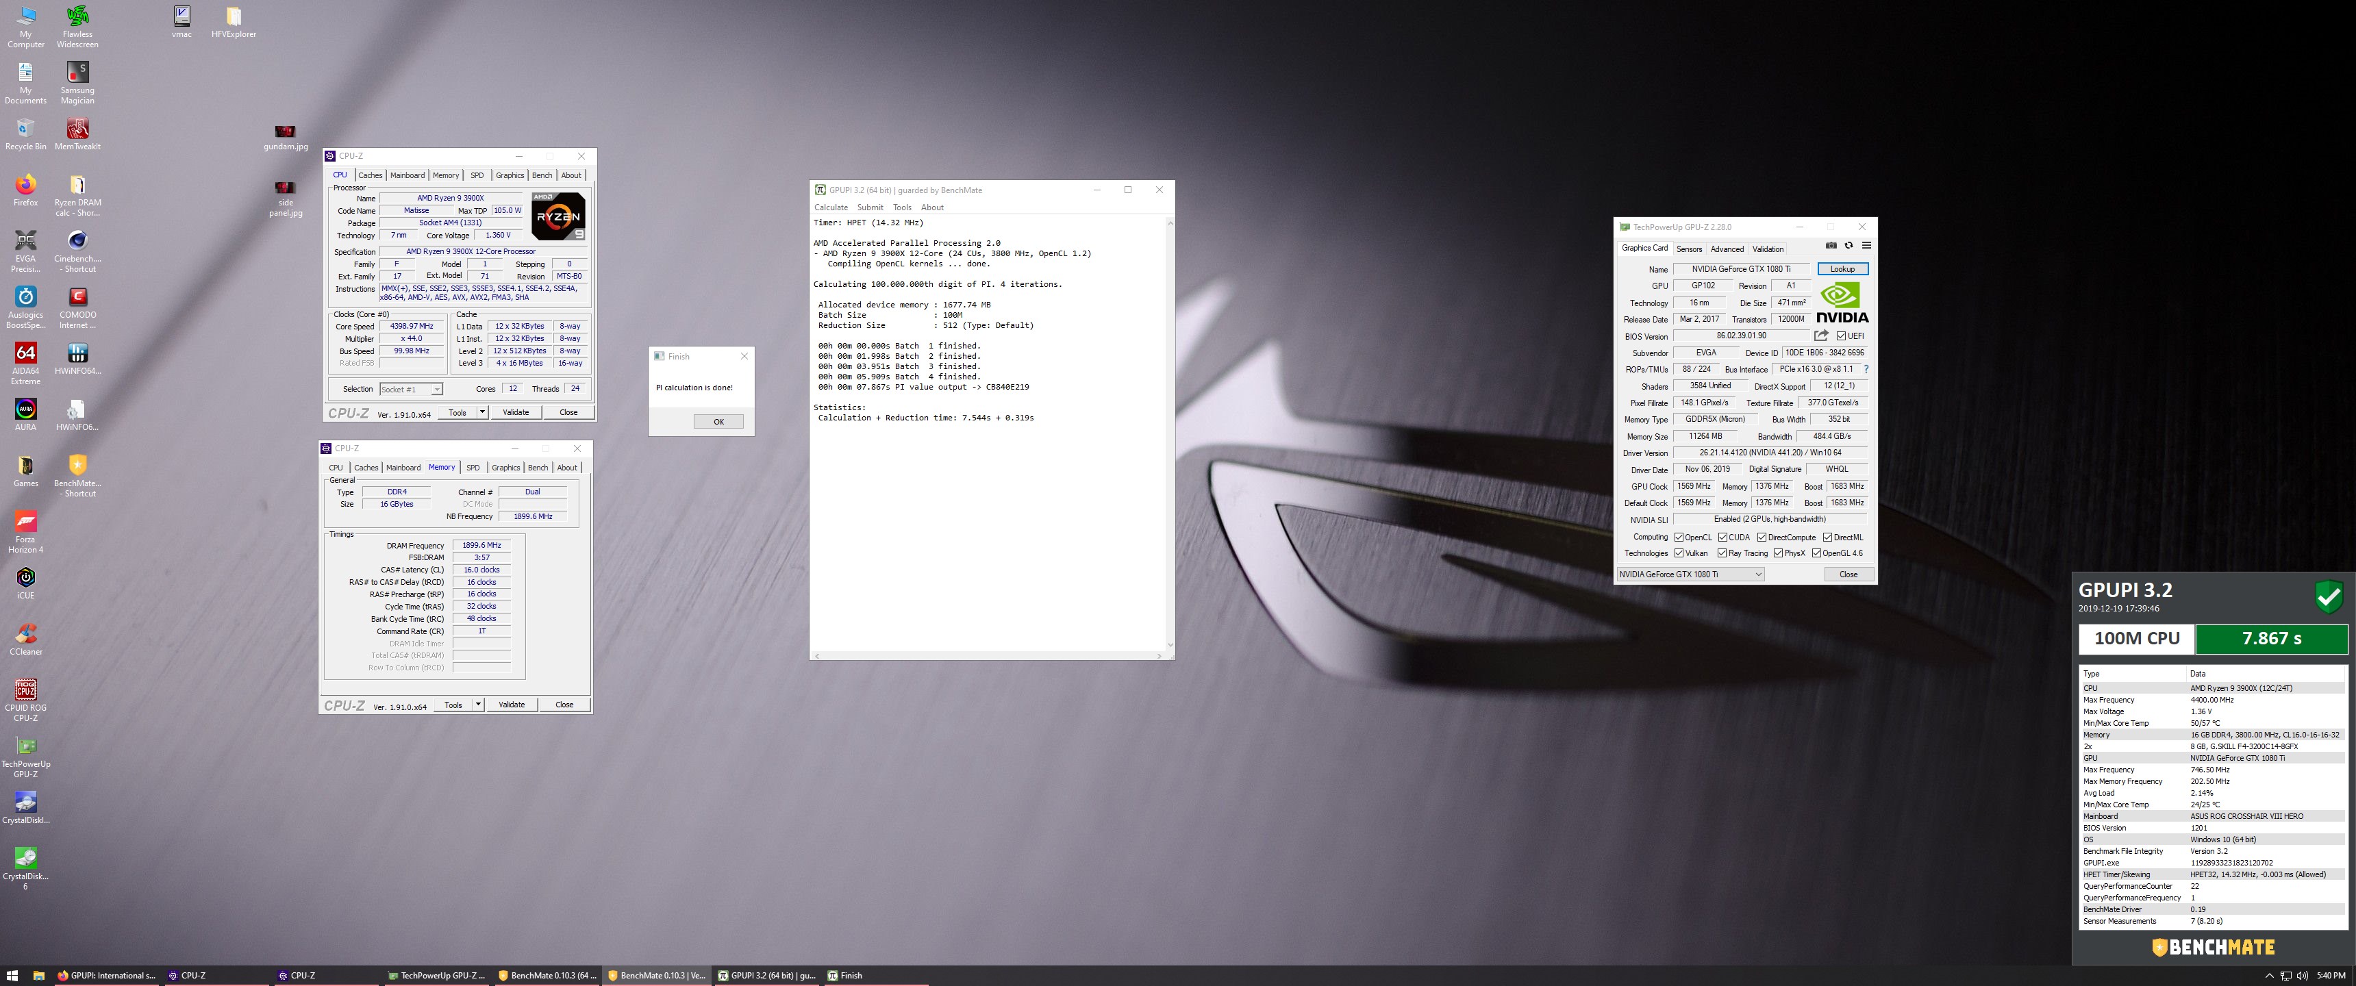2356x986 pixels.
Task: Open BenchMate shortcut icon
Action: tap(78, 476)
